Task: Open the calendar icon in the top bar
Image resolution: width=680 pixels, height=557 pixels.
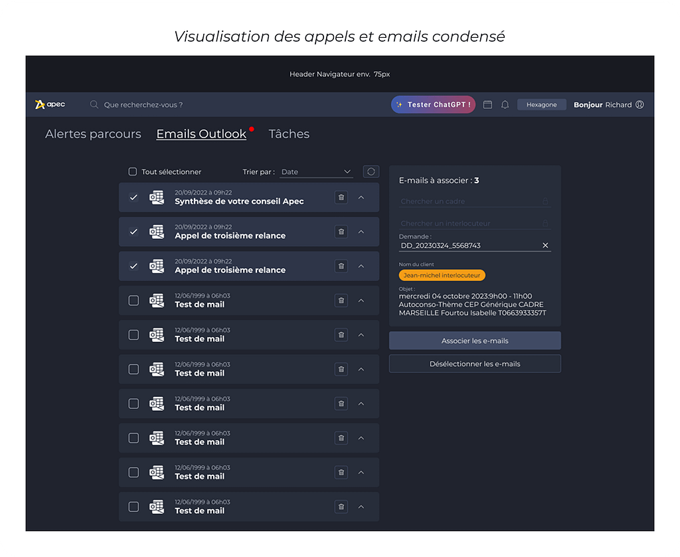Action: click(x=487, y=105)
